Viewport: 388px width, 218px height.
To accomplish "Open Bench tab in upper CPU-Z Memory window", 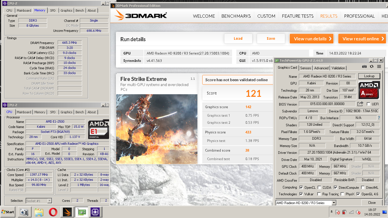I will 80,11.
